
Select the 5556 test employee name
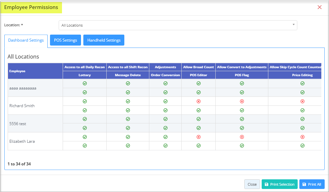click(x=18, y=124)
